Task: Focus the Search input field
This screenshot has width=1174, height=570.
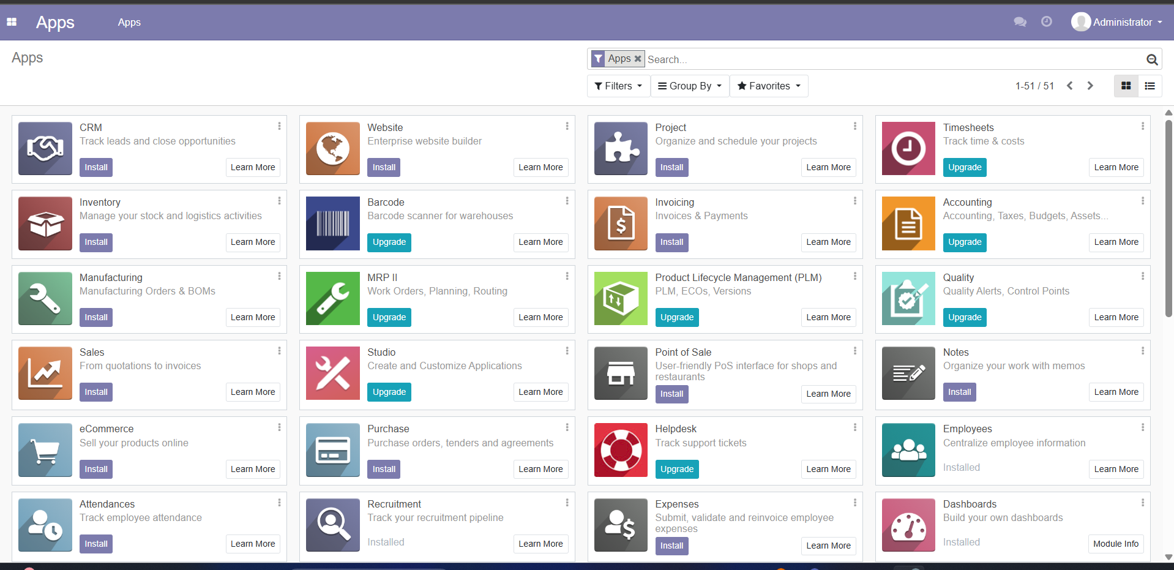Action: pyautogui.click(x=894, y=59)
